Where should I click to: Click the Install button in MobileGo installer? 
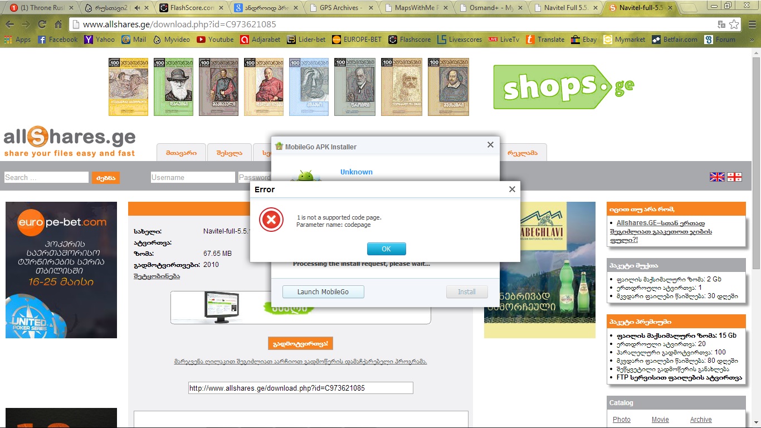pyautogui.click(x=467, y=291)
